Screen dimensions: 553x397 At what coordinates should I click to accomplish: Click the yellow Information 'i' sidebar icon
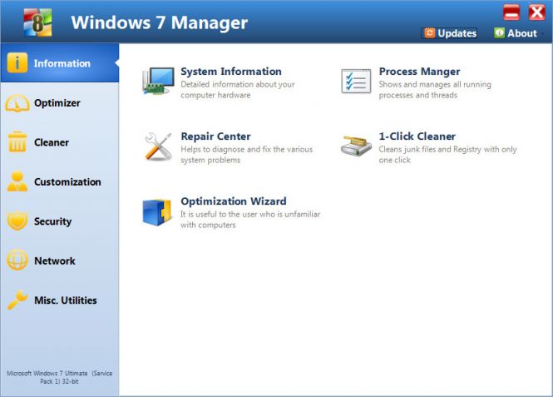pyautogui.click(x=17, y=62)
